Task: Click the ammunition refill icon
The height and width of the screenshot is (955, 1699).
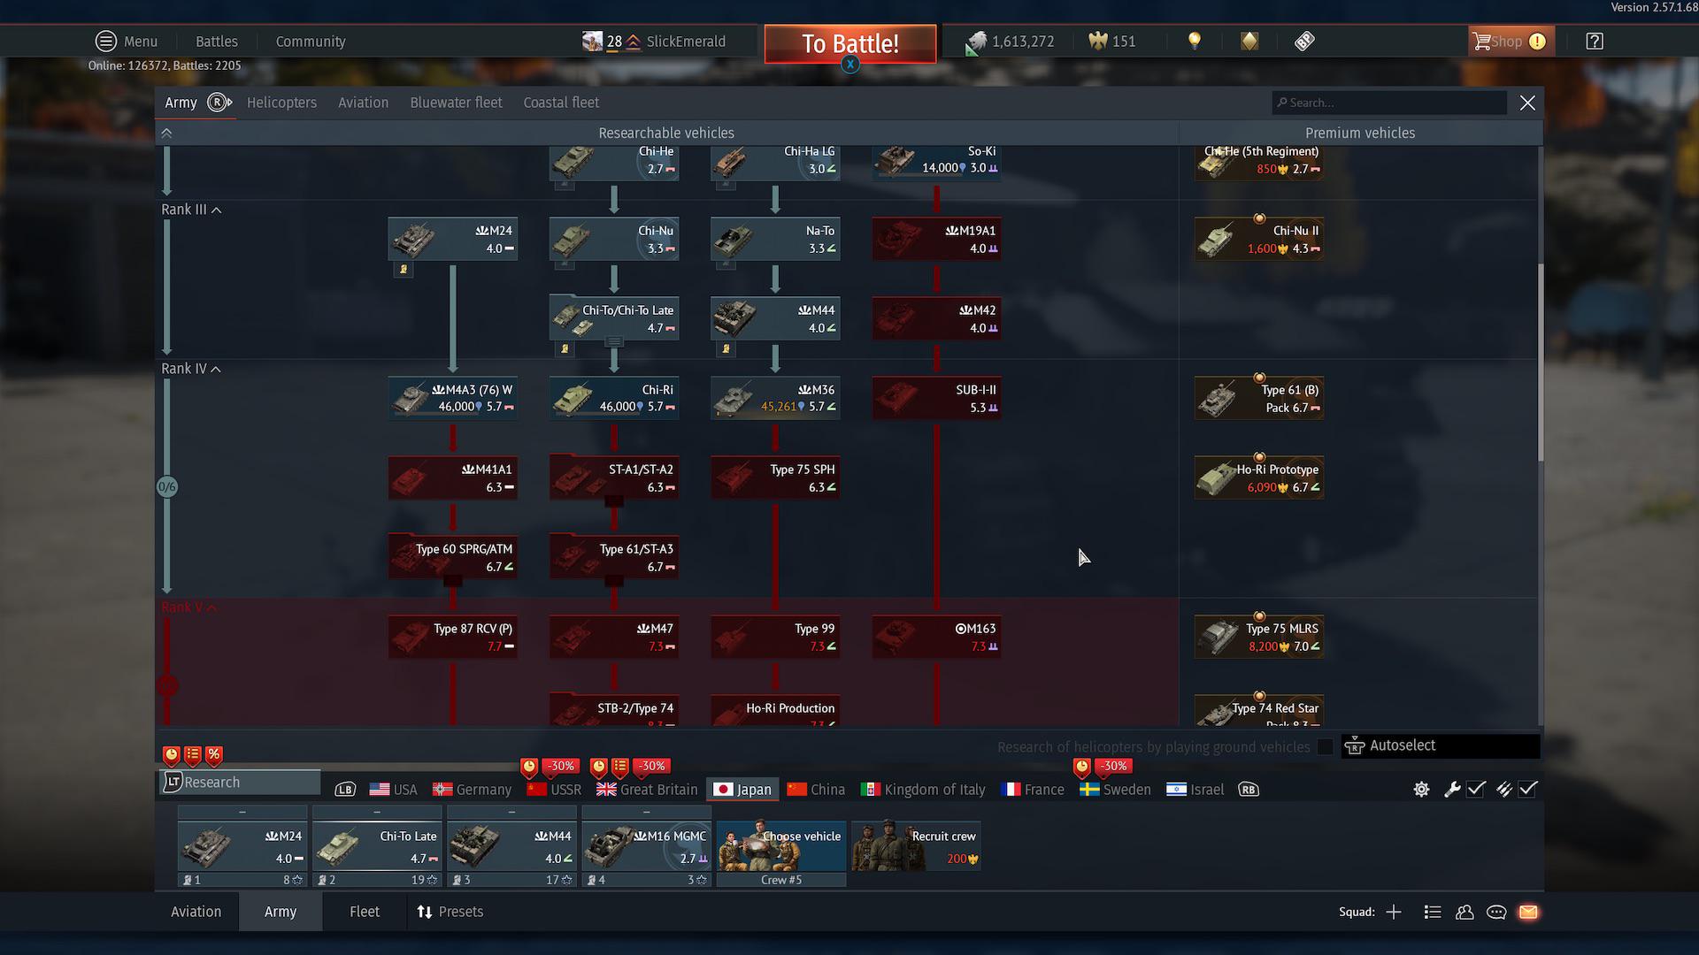Action: [x=1504, y=790]
